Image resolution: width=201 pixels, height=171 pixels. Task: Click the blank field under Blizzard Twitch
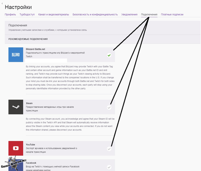coord(46,60)
